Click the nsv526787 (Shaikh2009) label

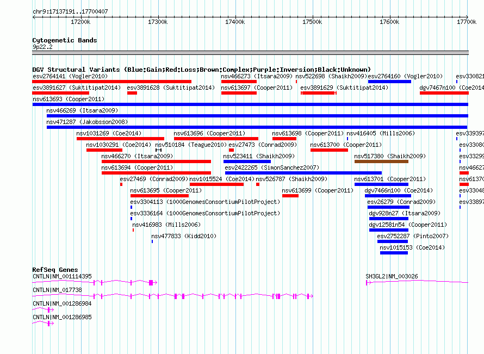click(291, 179)
